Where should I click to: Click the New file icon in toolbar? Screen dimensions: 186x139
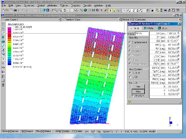[3, 10]
